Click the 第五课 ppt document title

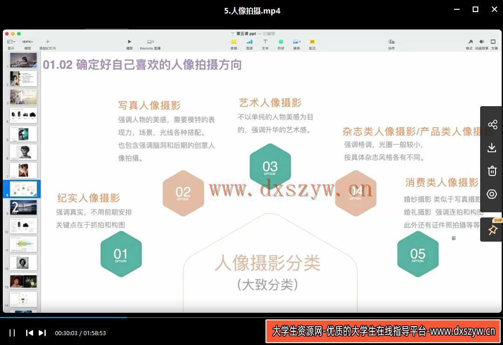[246, 34]
